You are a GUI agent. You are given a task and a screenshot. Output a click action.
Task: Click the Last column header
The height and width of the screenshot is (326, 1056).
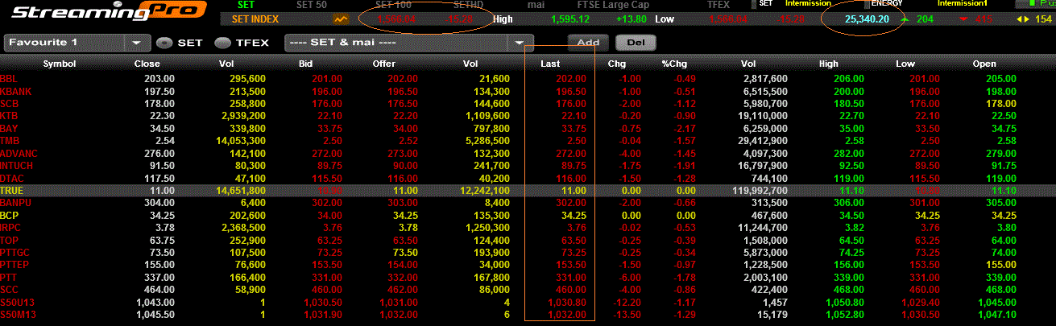[551, 64]
